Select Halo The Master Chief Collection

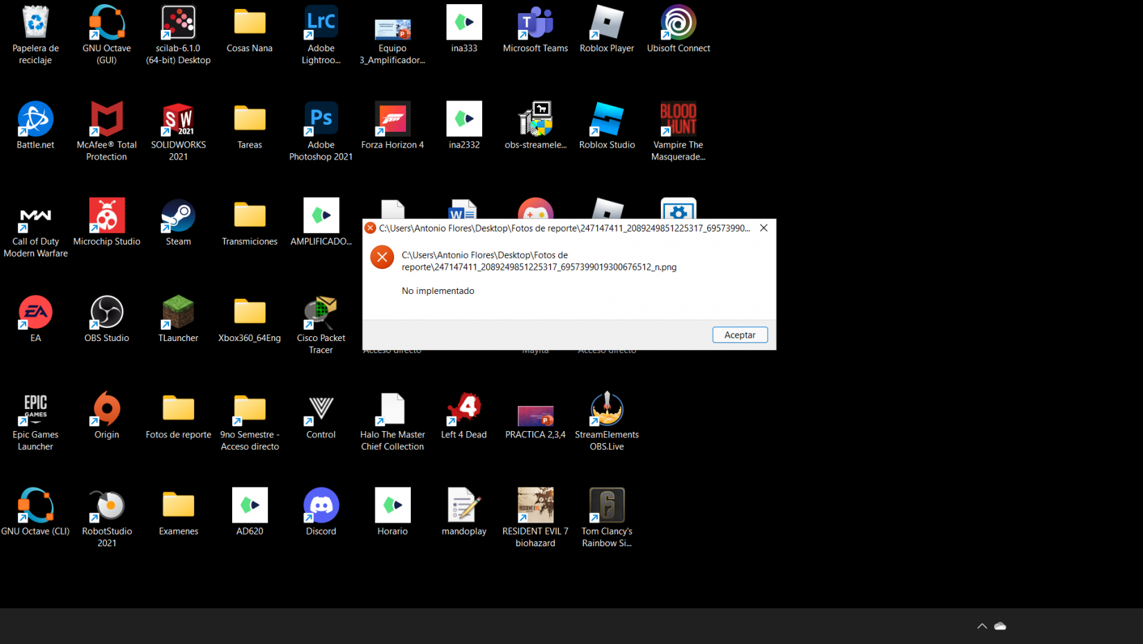[392, 421]
